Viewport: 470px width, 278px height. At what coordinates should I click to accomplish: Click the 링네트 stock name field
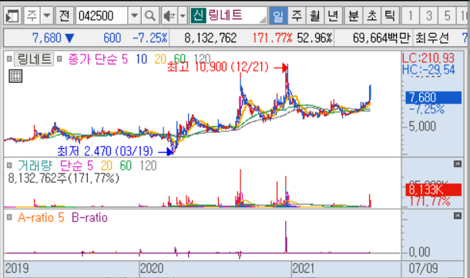pos(237,15)
